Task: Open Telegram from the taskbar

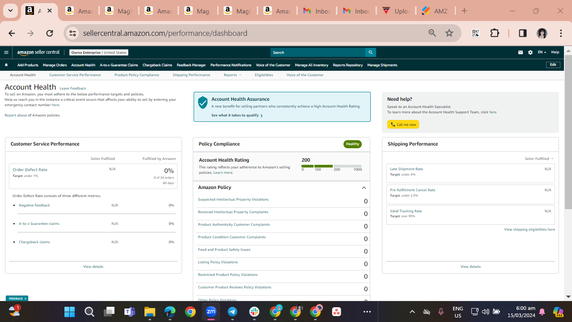Action: coord(233,312)
